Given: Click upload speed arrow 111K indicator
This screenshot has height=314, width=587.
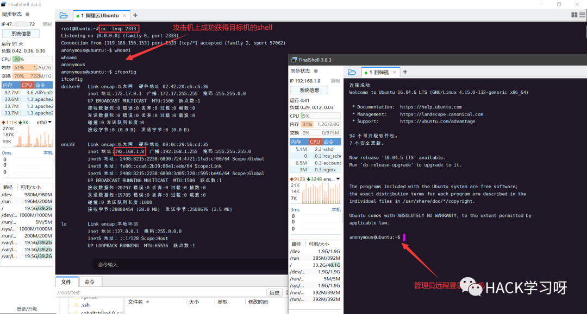Looking at the screenshot, I should 10,123.
